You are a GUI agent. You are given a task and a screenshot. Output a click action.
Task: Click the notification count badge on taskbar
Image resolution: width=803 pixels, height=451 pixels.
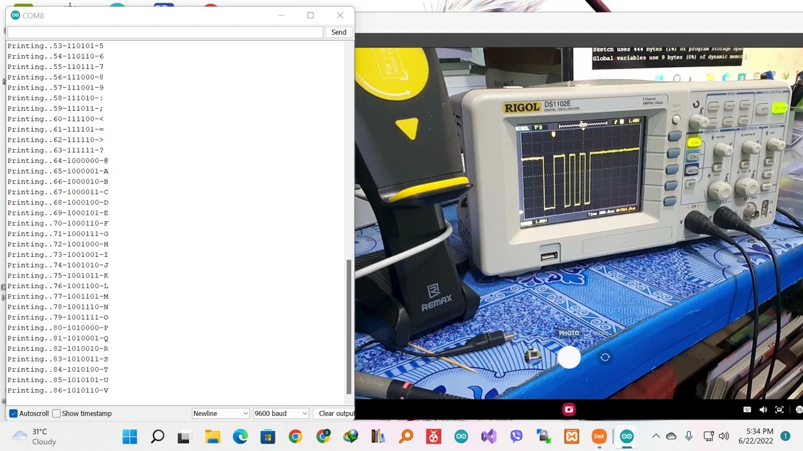pyautogui.click(x=785, y=437)
